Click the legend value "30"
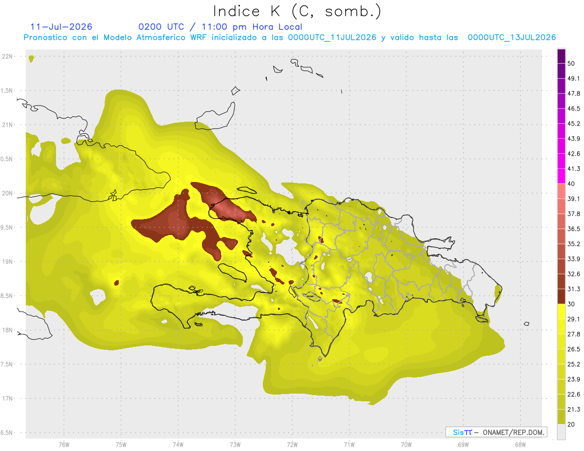This screenshot has height=451, width=584. pyautogui.click(x=571, y=304)
